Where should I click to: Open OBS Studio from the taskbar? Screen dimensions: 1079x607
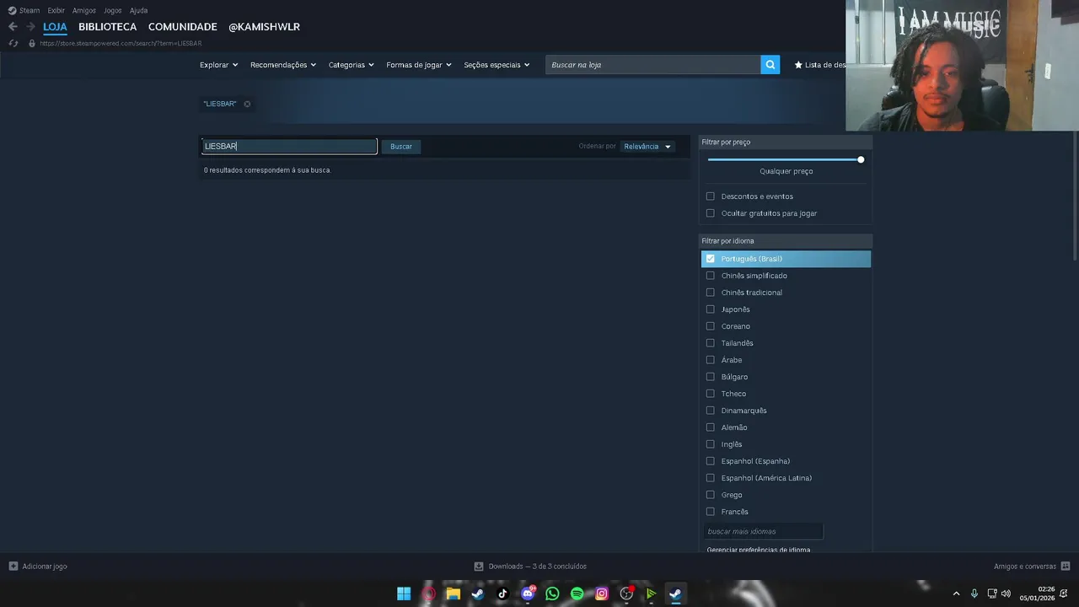coord(626,594)
